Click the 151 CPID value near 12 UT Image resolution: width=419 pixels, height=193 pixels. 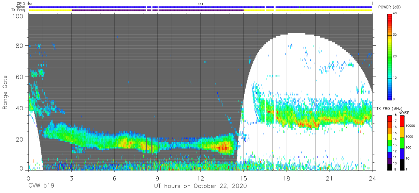(x=201, y=4)
